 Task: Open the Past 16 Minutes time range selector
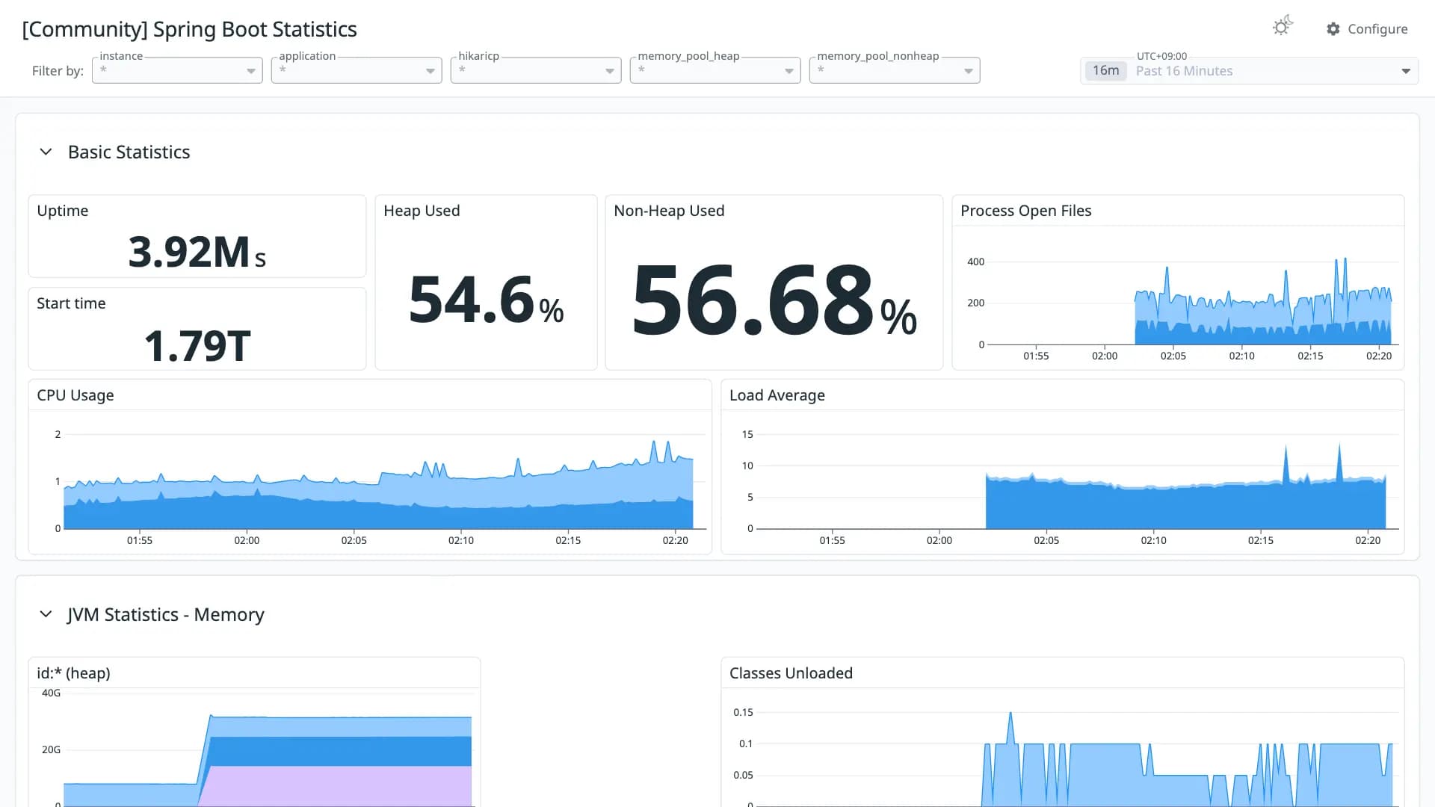click(1249, 70)
